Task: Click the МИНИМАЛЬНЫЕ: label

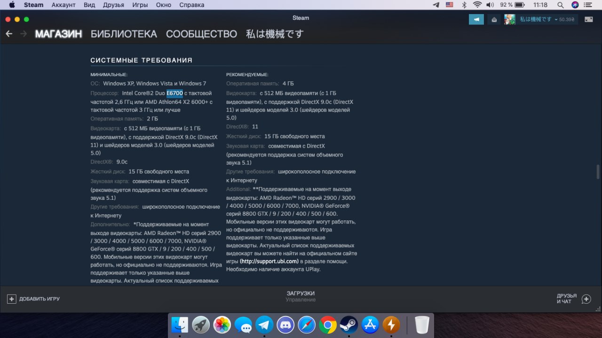Action: tap(109, 74)
